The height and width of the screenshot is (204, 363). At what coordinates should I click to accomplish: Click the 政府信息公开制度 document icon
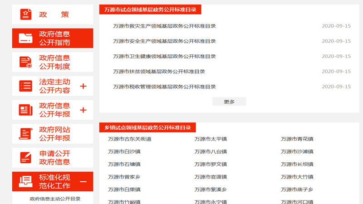coord(26,62)
